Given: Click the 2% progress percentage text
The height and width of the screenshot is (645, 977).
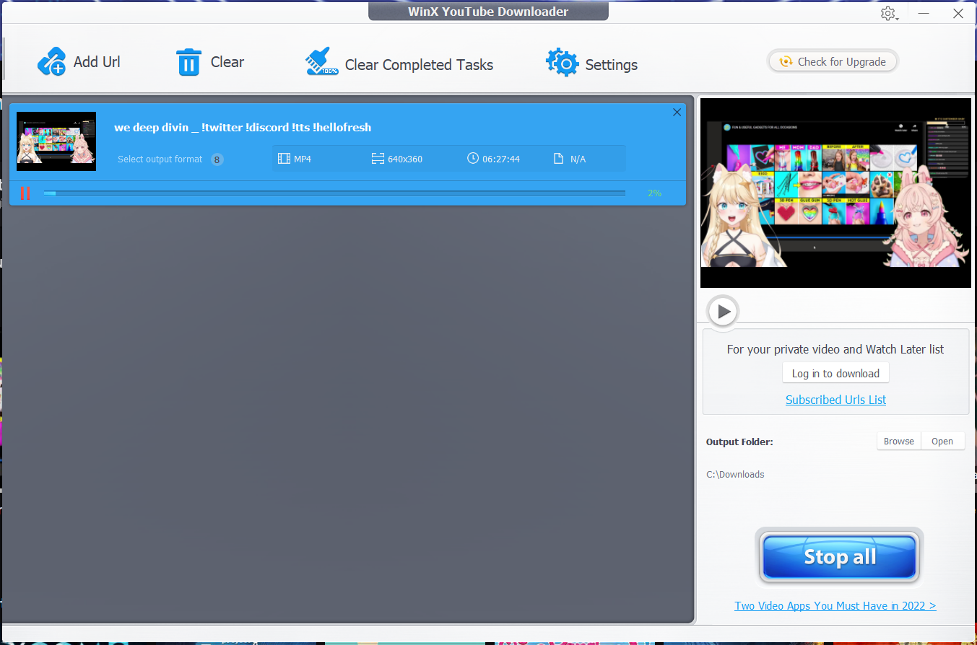Looking at the screenshot, I should [654, 193].
